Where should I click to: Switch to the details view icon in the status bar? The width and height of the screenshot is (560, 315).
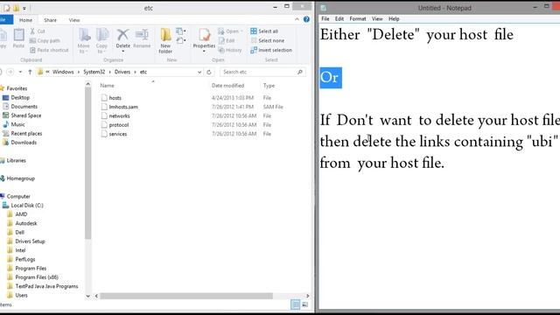295,304
